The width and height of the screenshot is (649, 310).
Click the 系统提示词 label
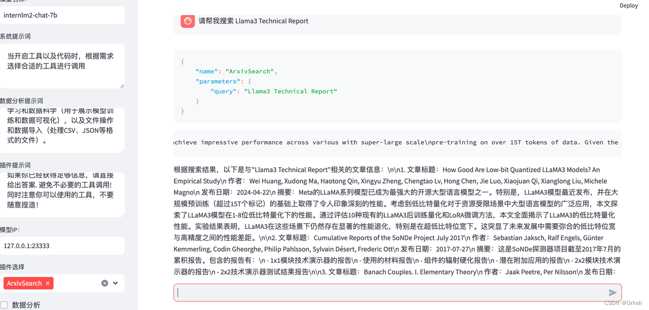coord(15,37)
